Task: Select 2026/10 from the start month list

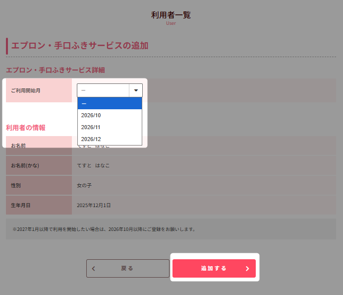Action: (110, 115)
